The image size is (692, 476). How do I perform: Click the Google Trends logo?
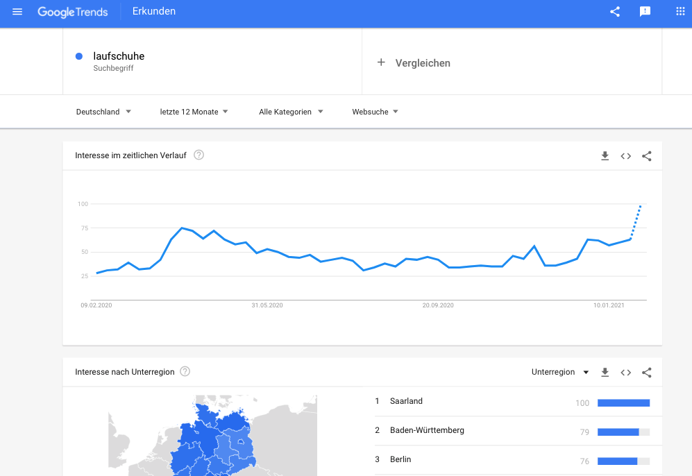click(x=72, y=12)
